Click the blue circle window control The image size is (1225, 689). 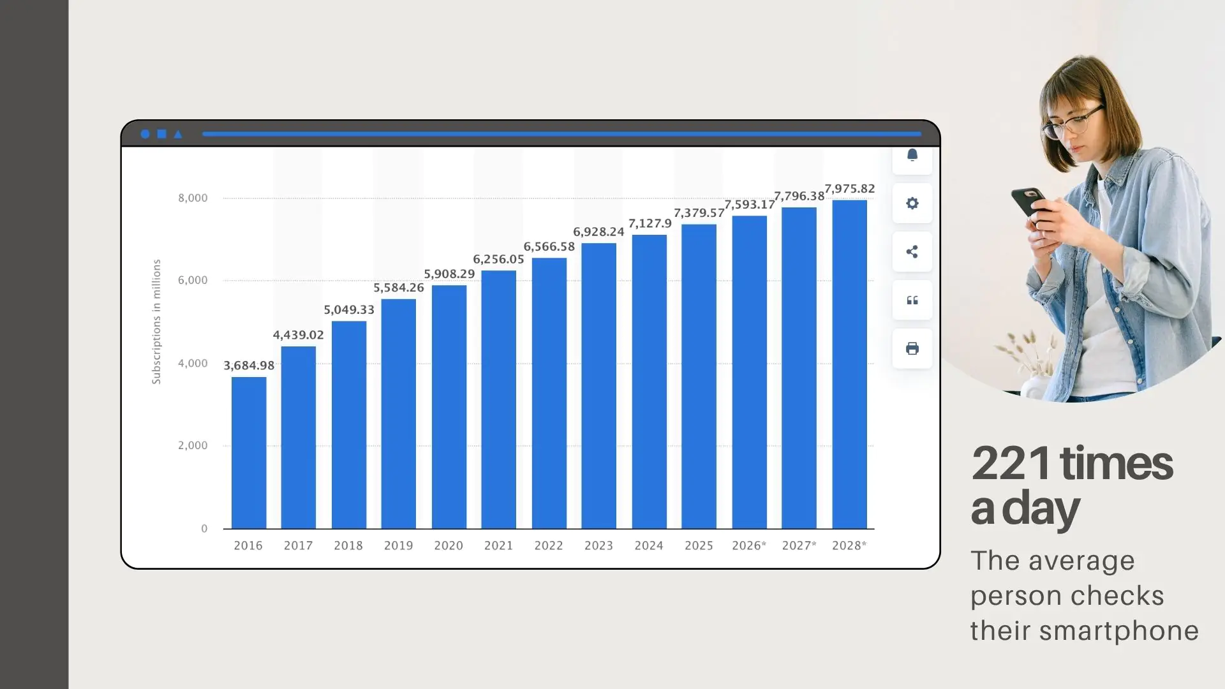pyautogui.click(x=145, y=134)
